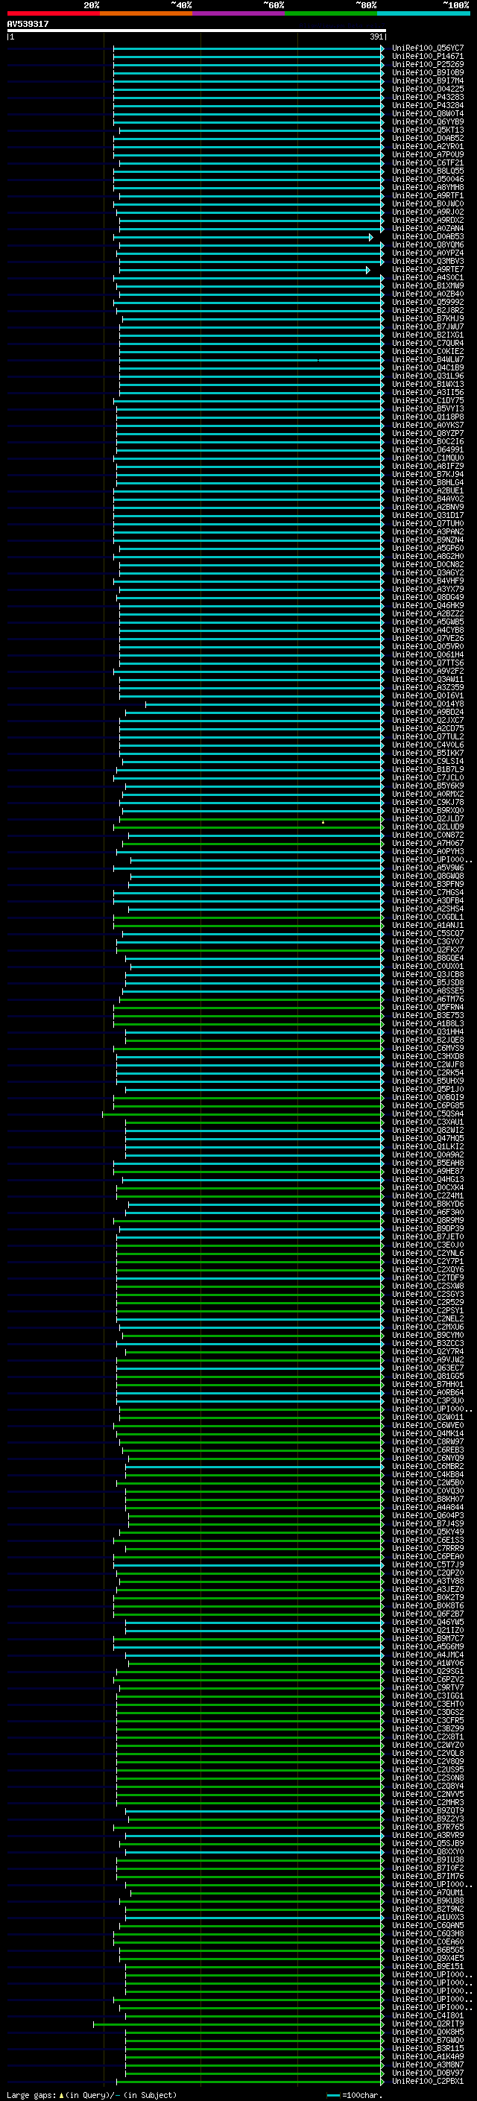Click the UniRef100_A9RTE7 label
477x2101 pixels.
coord(428,269)
